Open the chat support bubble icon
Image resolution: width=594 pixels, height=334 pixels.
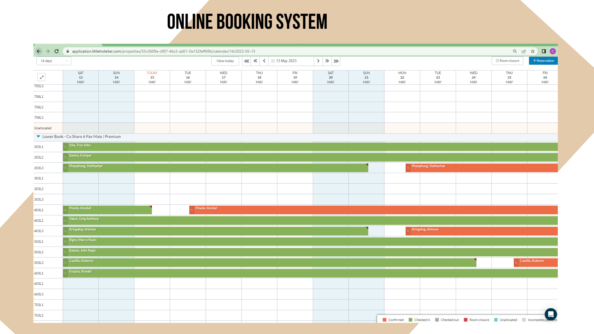[x=551, y=314]
